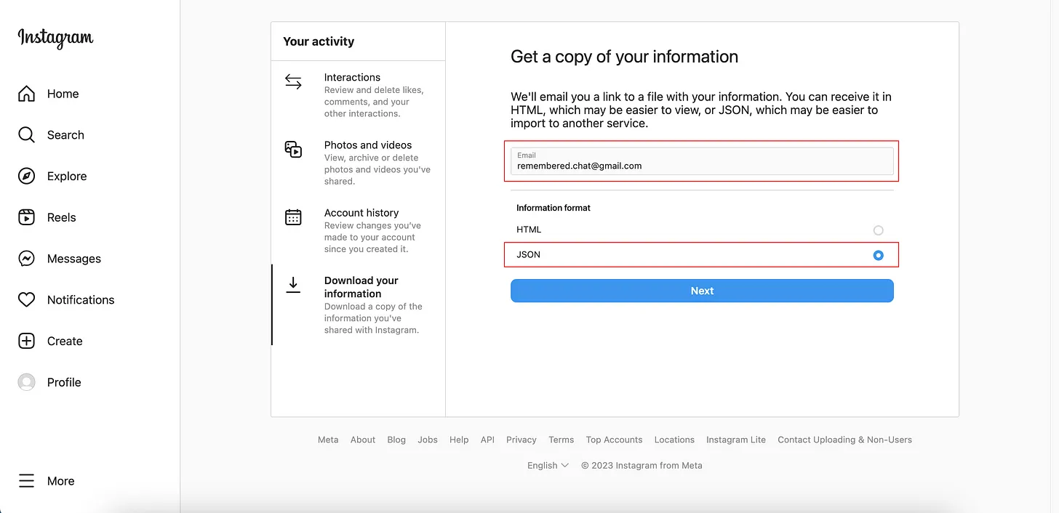Click the Home house icon

(27, 94)
